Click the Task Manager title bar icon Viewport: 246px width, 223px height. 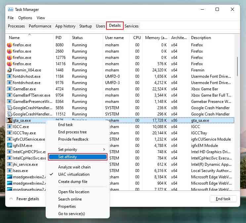(x=11, y=9)
